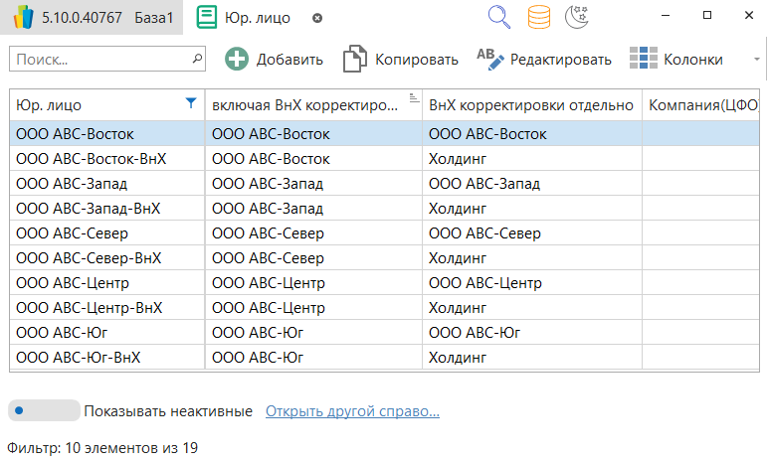Viewport: 769px width, 462px height.
Task: Open the Открыть другой справо... link
Action: click(352, 411)
